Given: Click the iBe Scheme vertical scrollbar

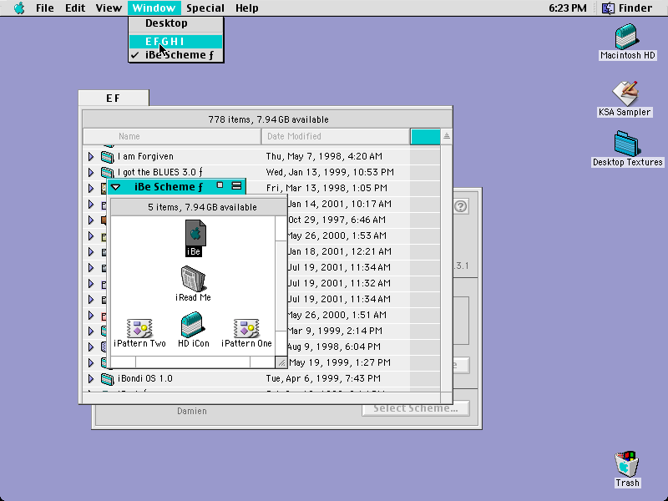Looking at the screenshot, I should tap(281, 286).
